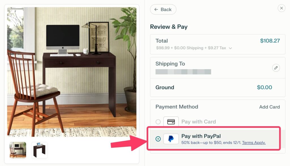The image size is (290, 166).
Task: Open the Terms Apply link
Action: [x=254, y=143]
